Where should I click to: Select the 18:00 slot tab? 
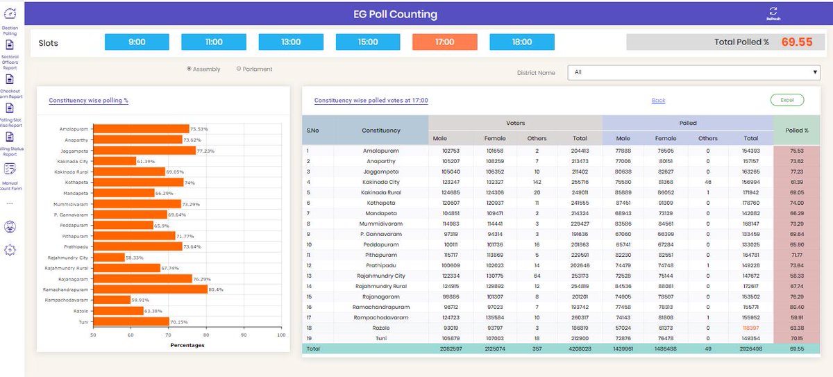click(522, 42)
